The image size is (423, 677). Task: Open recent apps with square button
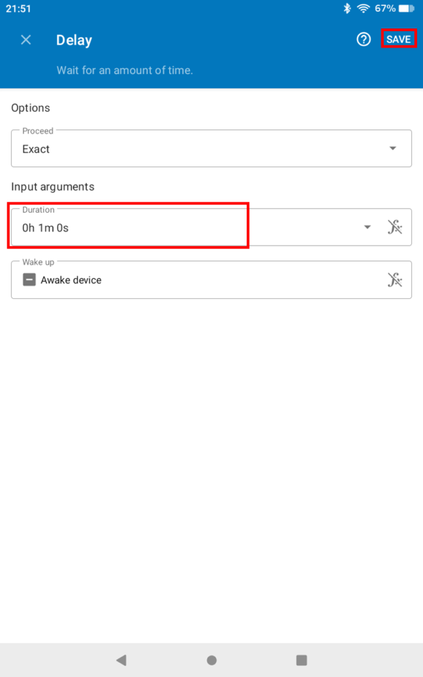point(301,660)
